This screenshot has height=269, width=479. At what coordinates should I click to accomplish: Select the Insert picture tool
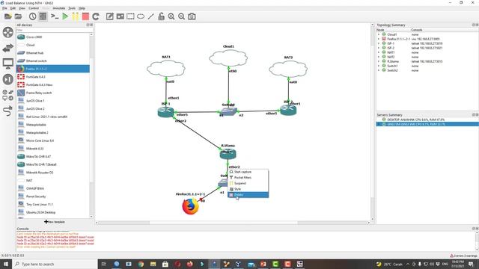[120, 16]
